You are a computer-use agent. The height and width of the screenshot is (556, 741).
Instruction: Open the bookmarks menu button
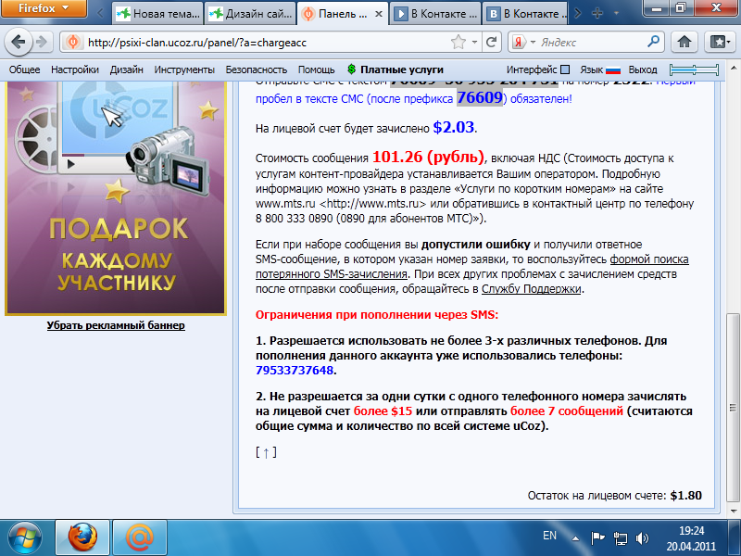click(x=721, y=42)
